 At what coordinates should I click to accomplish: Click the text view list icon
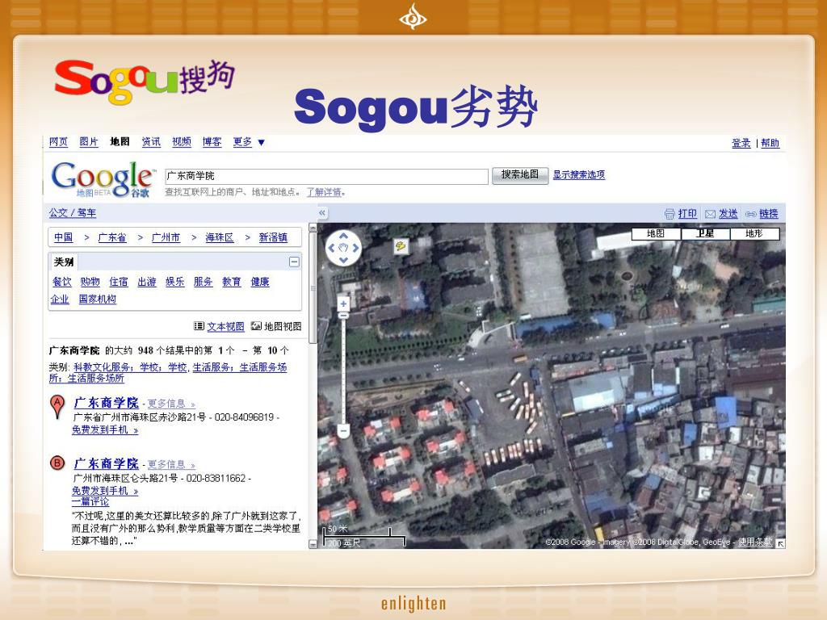pyautogui.click(x=199, y=326)
